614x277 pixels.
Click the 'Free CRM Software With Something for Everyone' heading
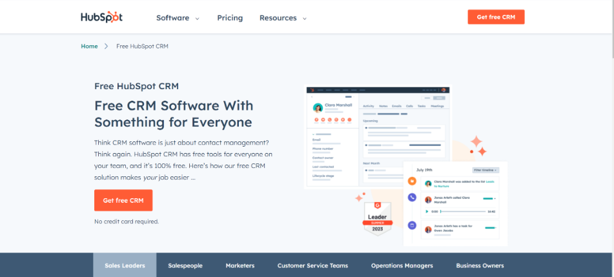coord(174,114)
